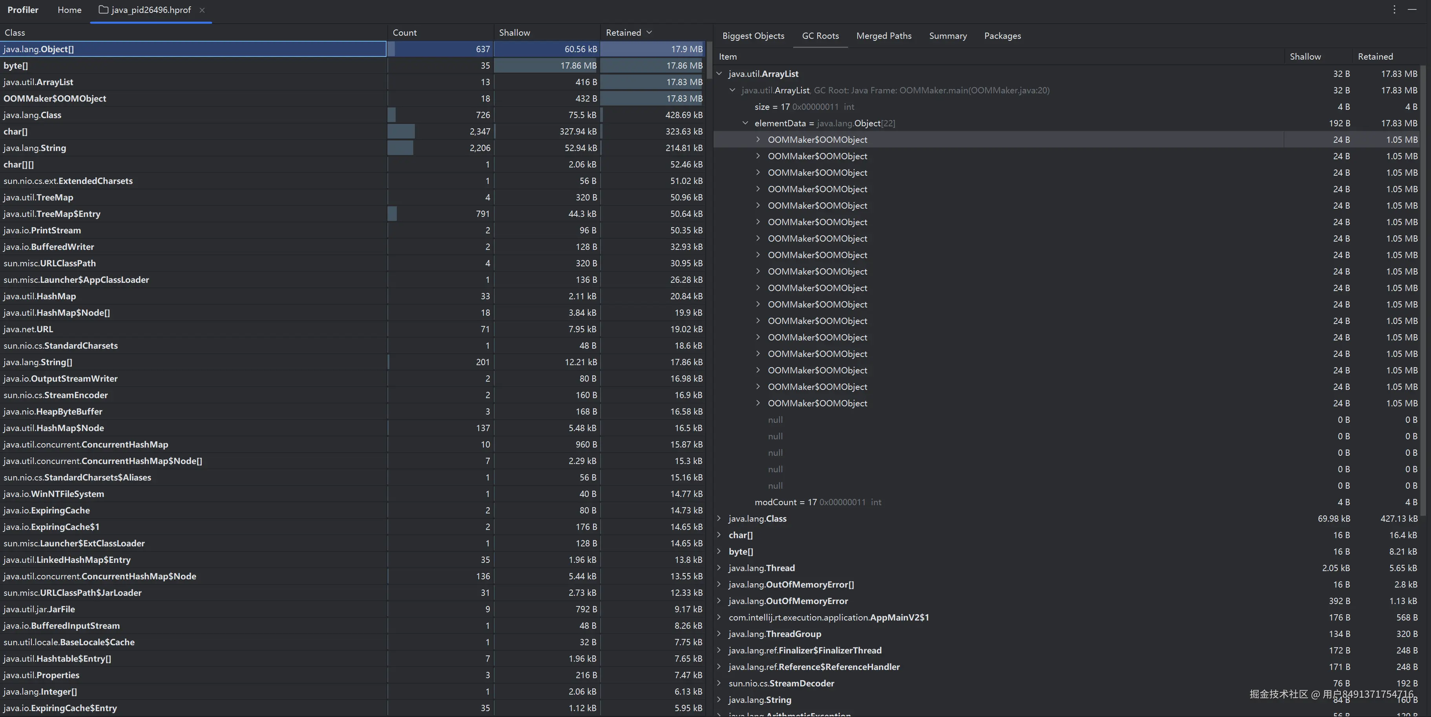Open the three-dot overflow menu at top right
This screenshot has height=717, width=1431.
1394,9
